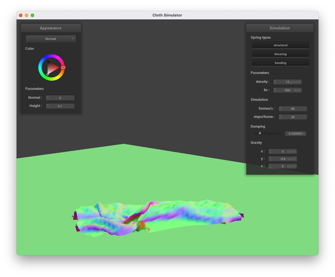The height and width of the screenshot is (277, 335).
Task: Adjust the frames/s stepper arrows
Action: click(x=280, y=109)
